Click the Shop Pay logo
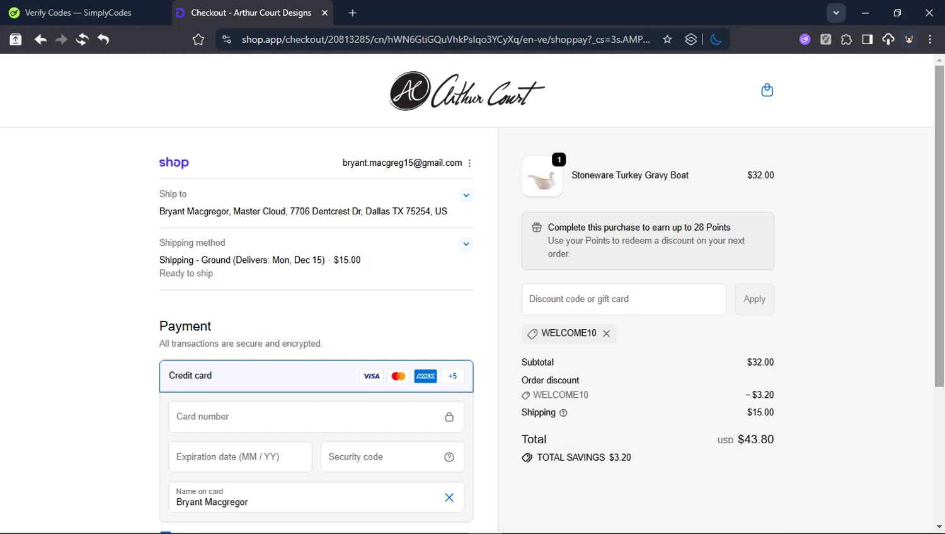Image resolution: width=945 pixels, height=534 pixels. click(x=174, y=163)
